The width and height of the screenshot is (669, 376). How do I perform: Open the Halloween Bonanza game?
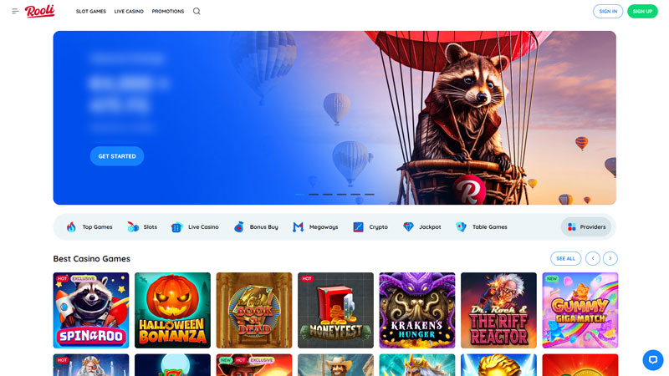tap(172, 310)
